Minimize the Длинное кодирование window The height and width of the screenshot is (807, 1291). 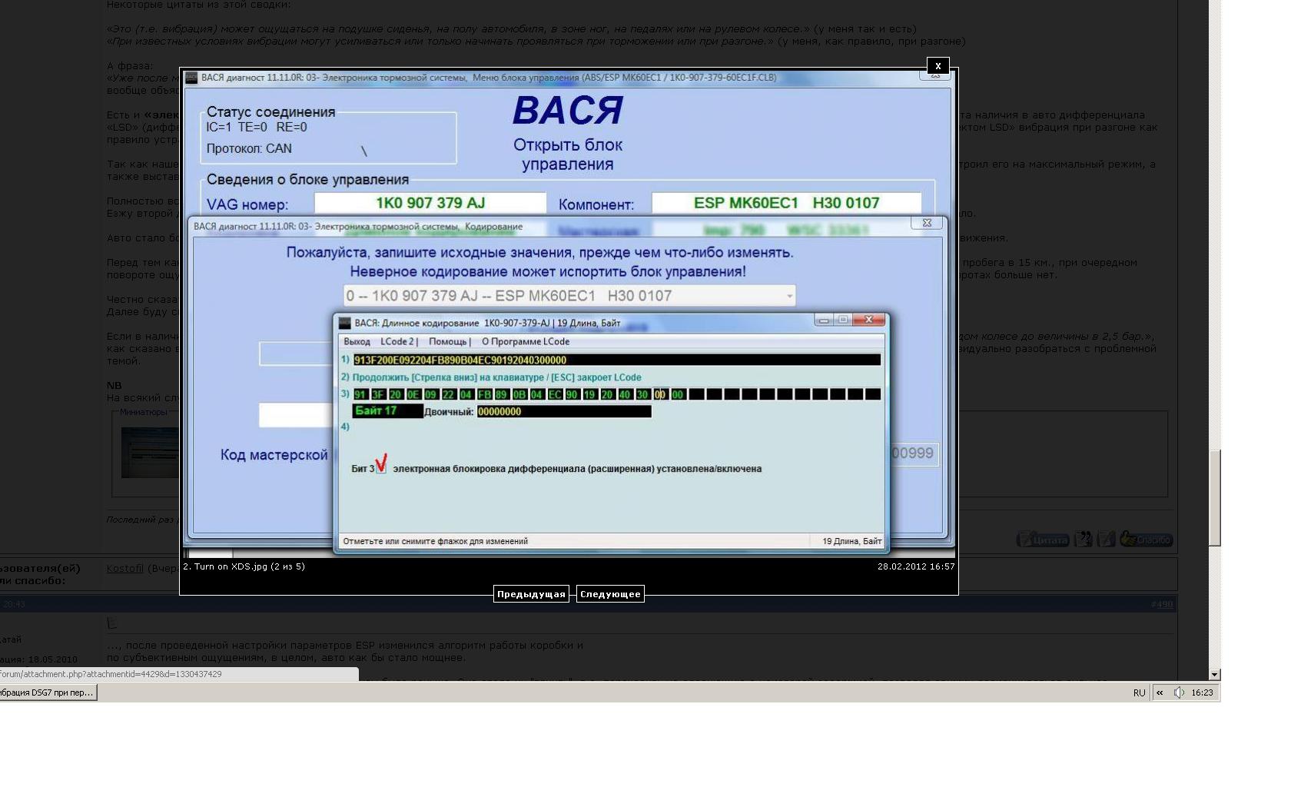pyautogui.click(x=824, y=320)
